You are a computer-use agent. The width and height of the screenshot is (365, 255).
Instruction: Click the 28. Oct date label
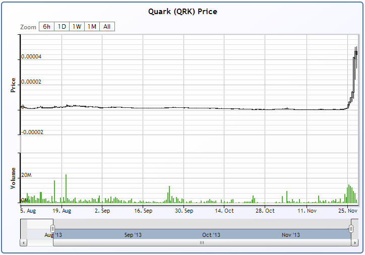click(x=265, y=211)
